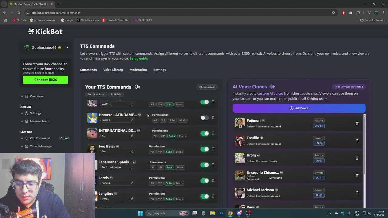Open File Explorer from the taskbar
This screenshot has height=218, width=388.
pos(212,213)
